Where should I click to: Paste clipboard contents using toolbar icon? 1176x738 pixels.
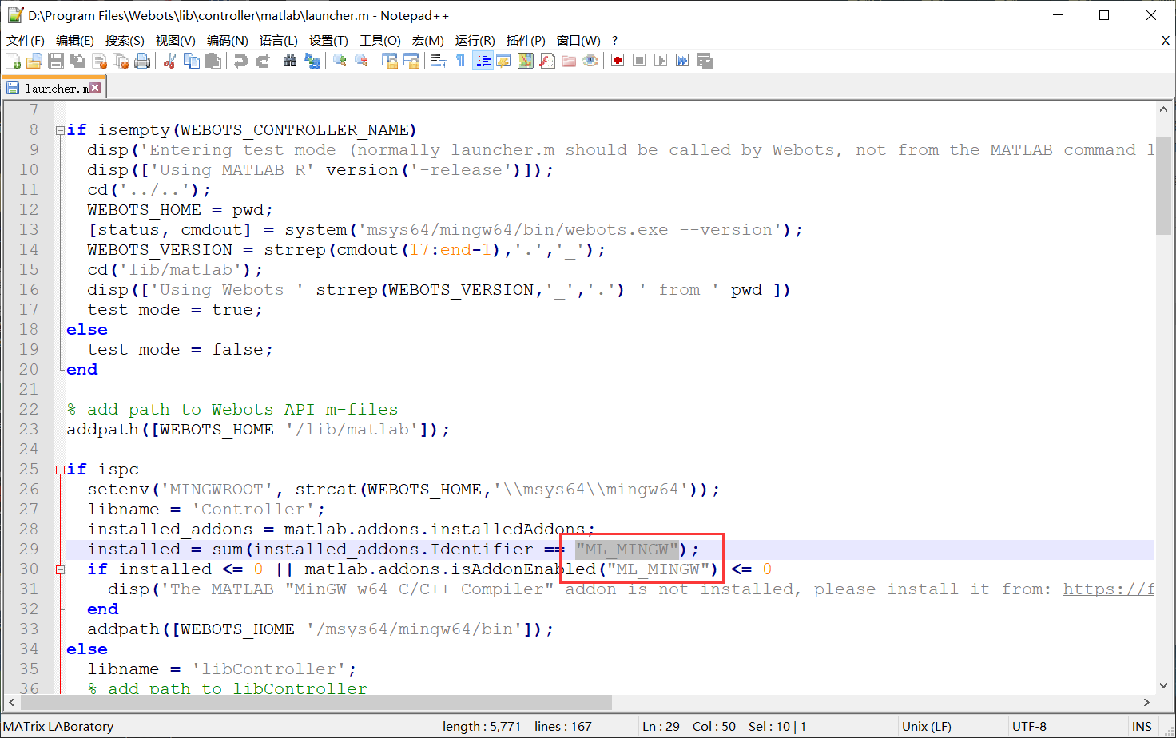click(213, 60)
